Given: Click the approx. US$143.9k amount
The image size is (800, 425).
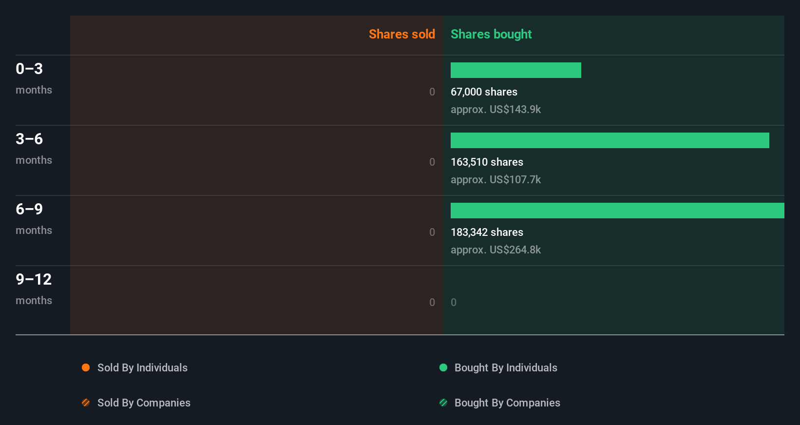Looking at the screenshot, I should click(495, 110).
